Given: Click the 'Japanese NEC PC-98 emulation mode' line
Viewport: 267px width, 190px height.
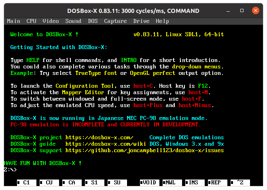Looking at the screenshot, I should [x=109, y=118].
